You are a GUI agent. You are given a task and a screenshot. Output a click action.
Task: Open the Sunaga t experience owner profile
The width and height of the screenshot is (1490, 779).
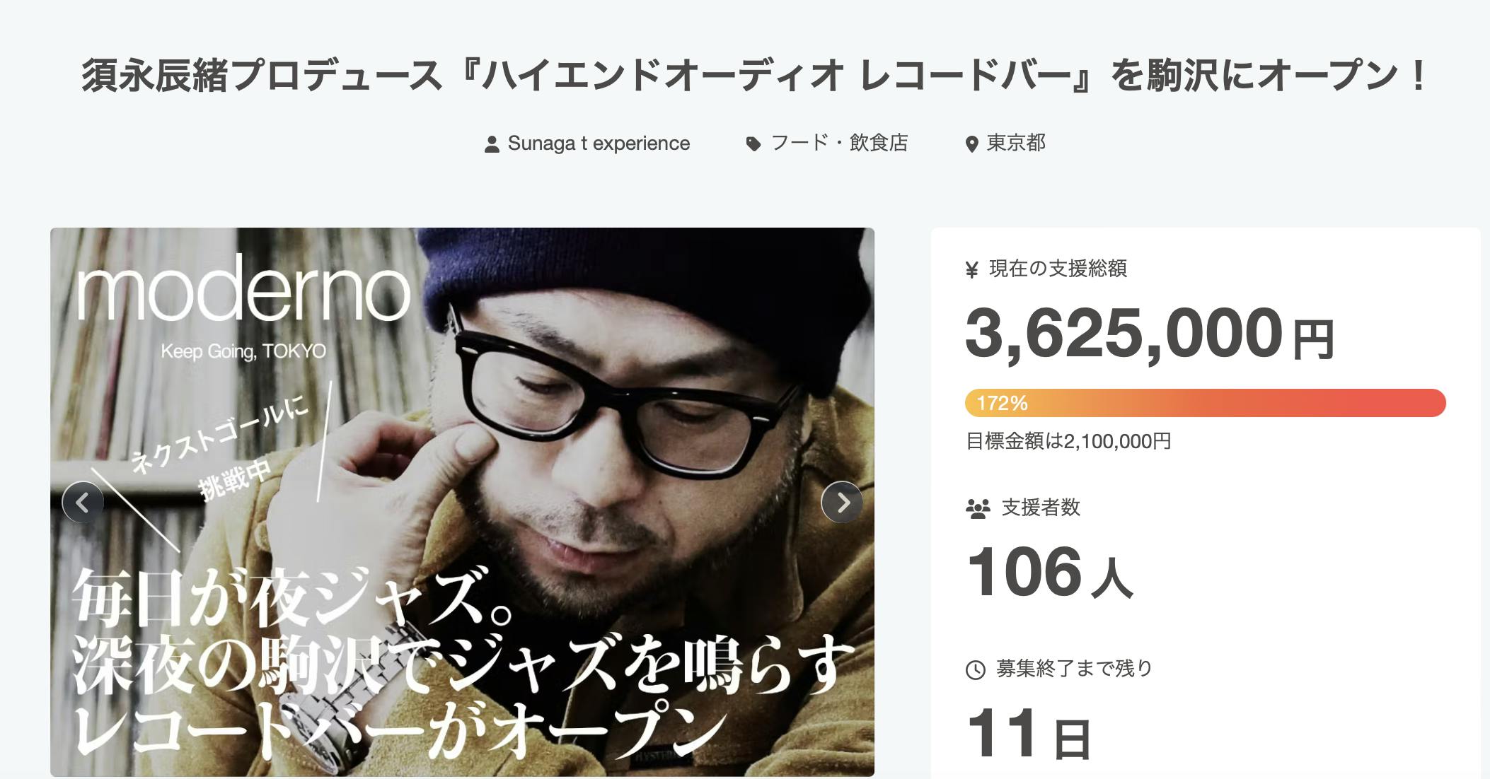[599, 143]
